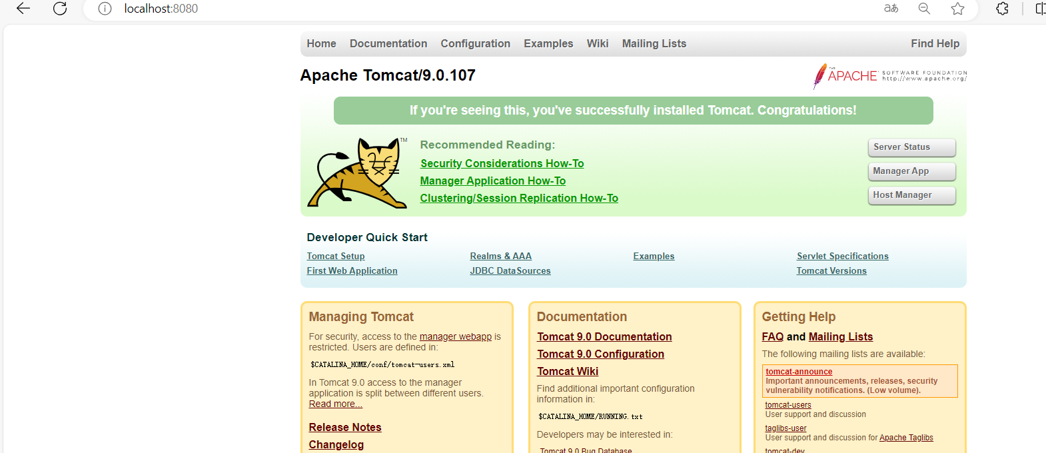Click the $CATALINA_HOME/conf/tomcat-users.xml path text
The height and width of the screenshot is (453, 1046).
(382, 364)
